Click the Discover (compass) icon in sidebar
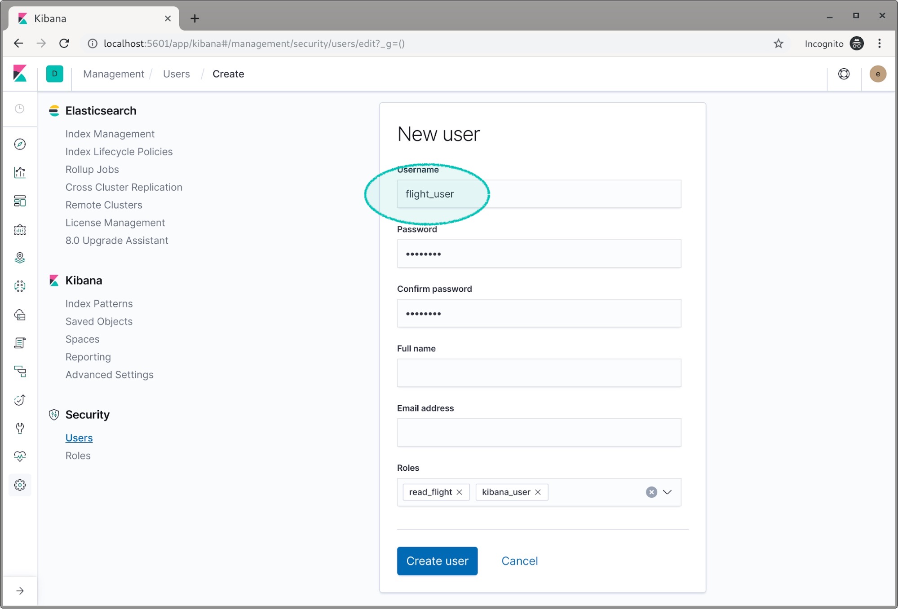The height and width of the screenshot is (609, 898). (20, 144)
